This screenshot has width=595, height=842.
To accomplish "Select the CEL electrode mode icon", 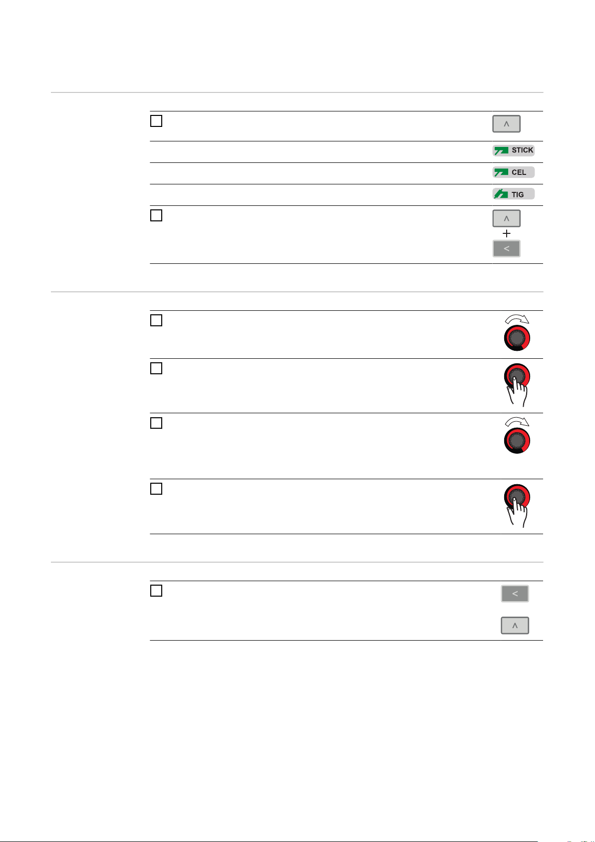I will tap(514, 172).
